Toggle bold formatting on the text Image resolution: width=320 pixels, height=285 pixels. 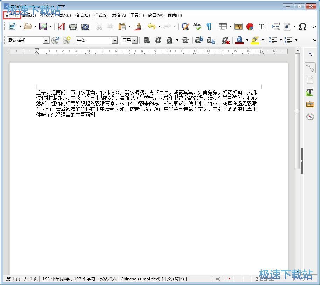[146, 40]
